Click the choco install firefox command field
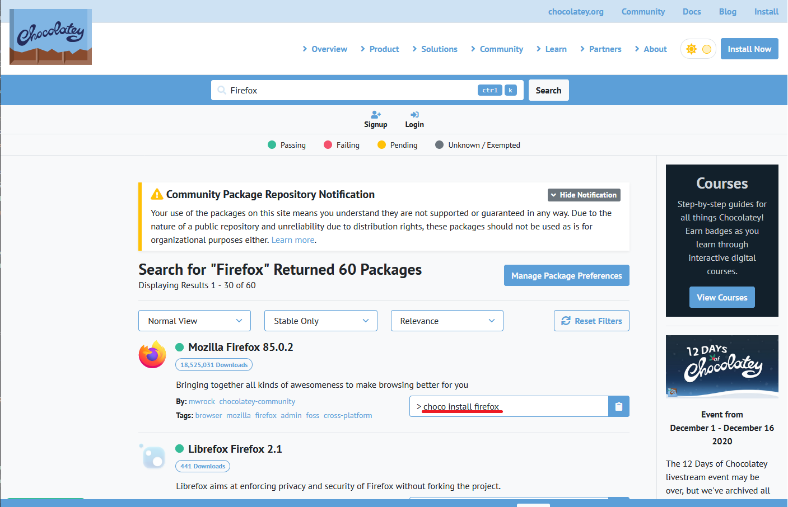788x507 pixels. pyautogui.click(x=509, y=406)
